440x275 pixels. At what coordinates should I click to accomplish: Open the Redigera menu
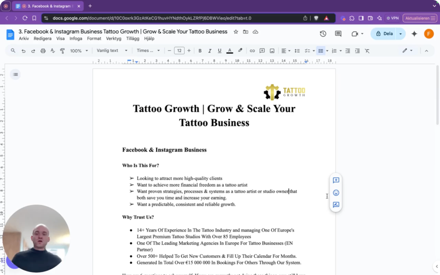click(x=43, y=39)
